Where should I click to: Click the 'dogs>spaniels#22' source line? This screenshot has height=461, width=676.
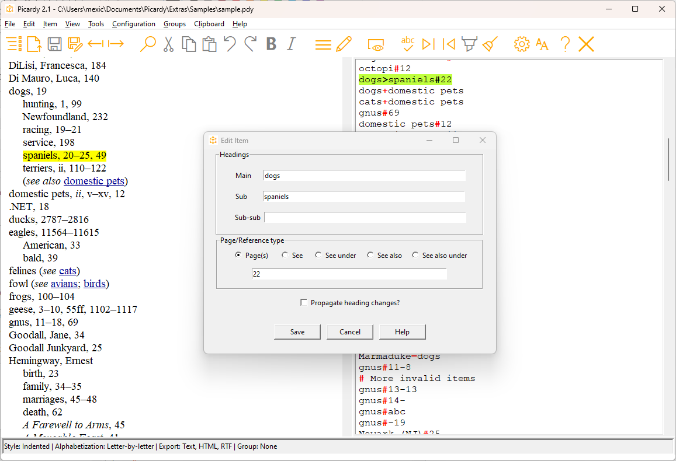405,79
